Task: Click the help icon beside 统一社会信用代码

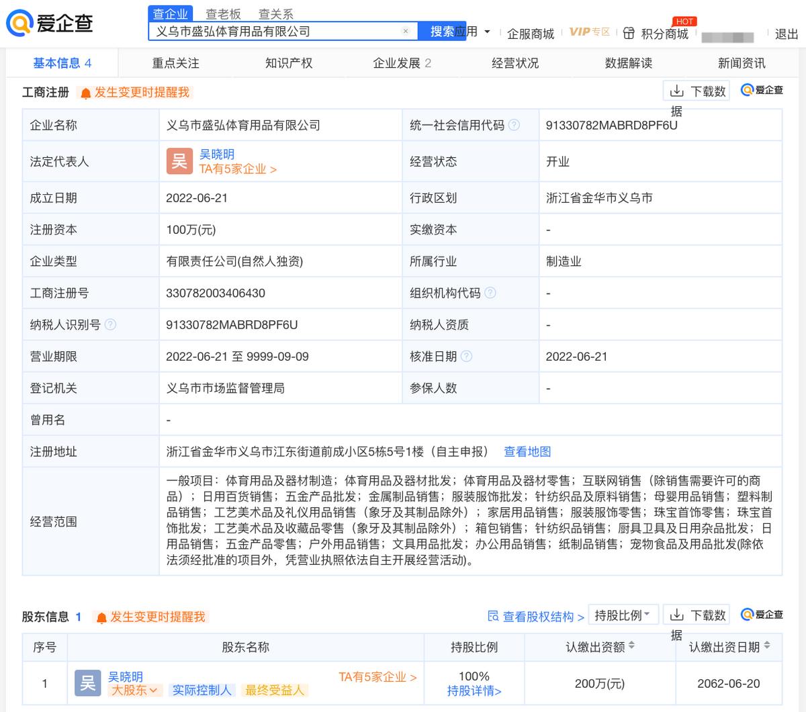Action: (514, 124)
